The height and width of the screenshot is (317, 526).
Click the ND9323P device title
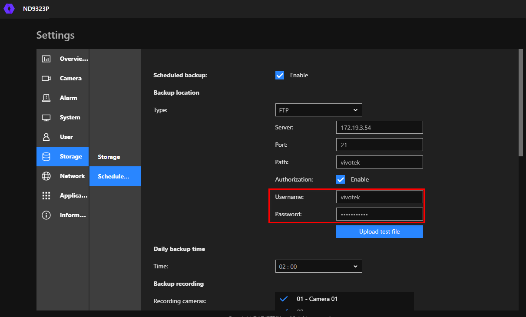36,9
